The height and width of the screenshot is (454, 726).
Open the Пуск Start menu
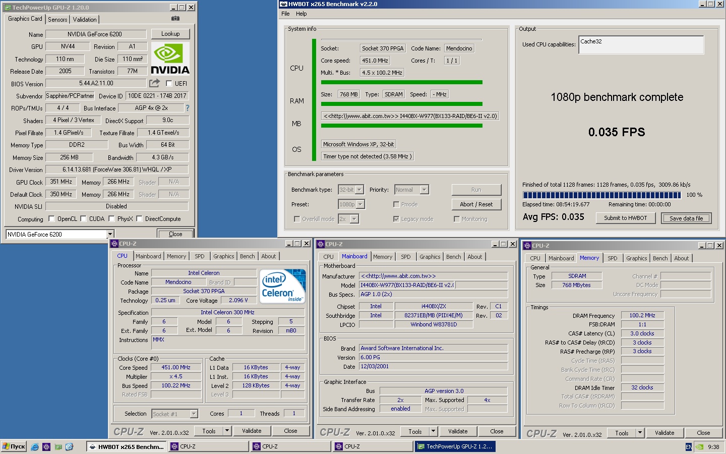click(14, 446)
